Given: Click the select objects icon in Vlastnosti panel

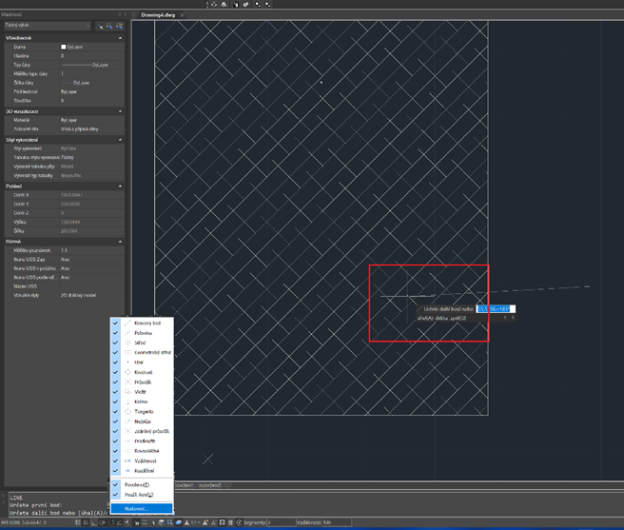Looking at the screenshot, I should 109,27.
